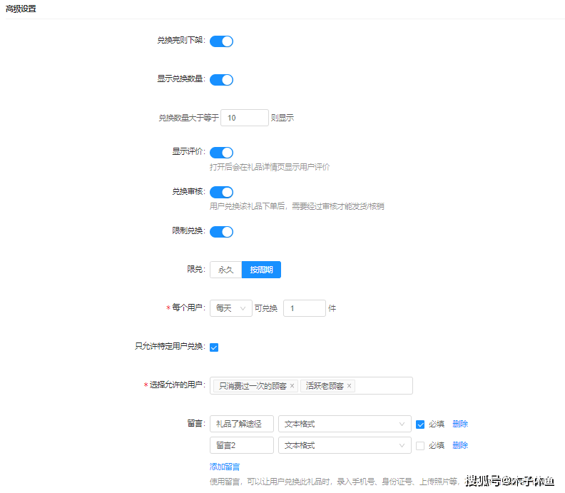Uncheck 必填 for 礼品了解途径 message
The width and height of the screenshot is (565, 493).
420,425
